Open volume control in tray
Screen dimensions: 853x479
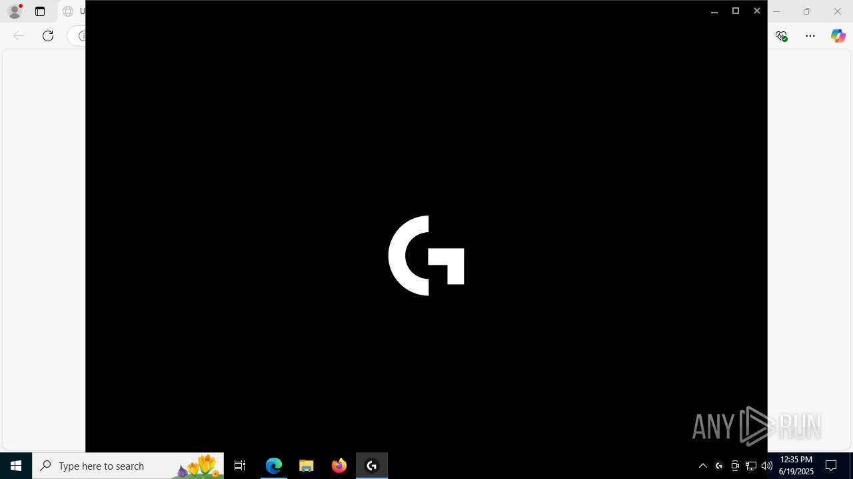pyautogui.click(x=767, y=466)
